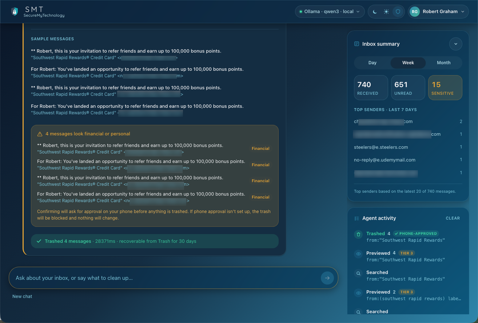
Task: Click the RG avatar badge
Action: [414, 12]
